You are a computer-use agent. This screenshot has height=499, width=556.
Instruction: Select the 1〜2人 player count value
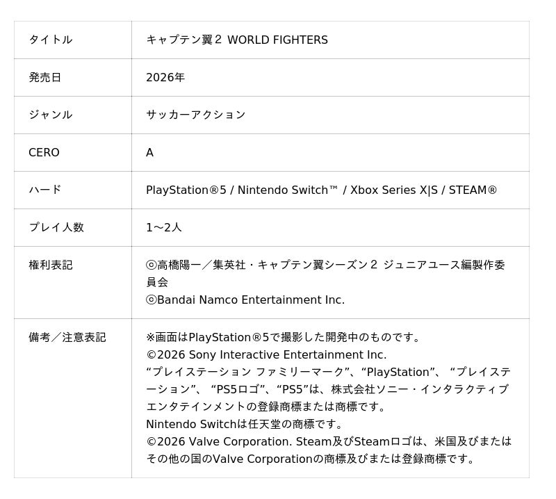click(x=163, y=227)
